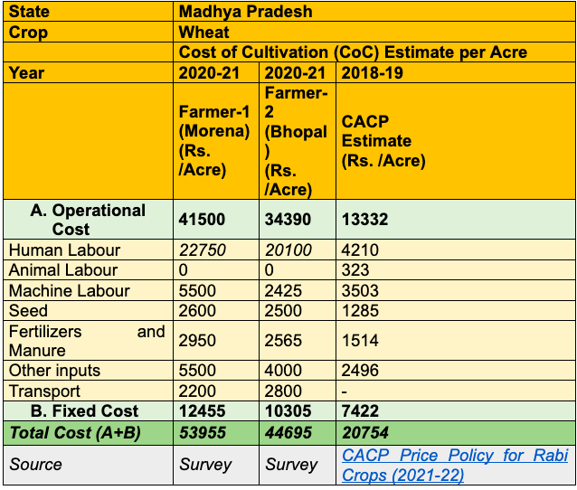This screenshot has height=490, width=577.
Task: Click the Total Cost value 53955
Action: coord(205,433)
